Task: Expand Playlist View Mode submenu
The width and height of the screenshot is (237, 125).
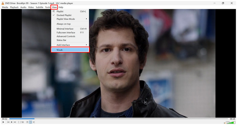Action: (70, 19)
